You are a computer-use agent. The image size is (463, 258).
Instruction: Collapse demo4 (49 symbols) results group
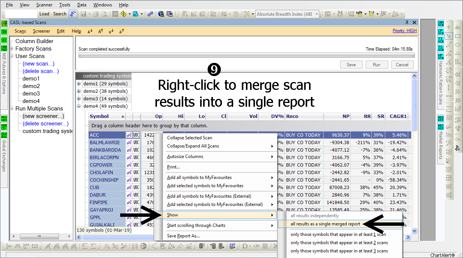(79, 106)
